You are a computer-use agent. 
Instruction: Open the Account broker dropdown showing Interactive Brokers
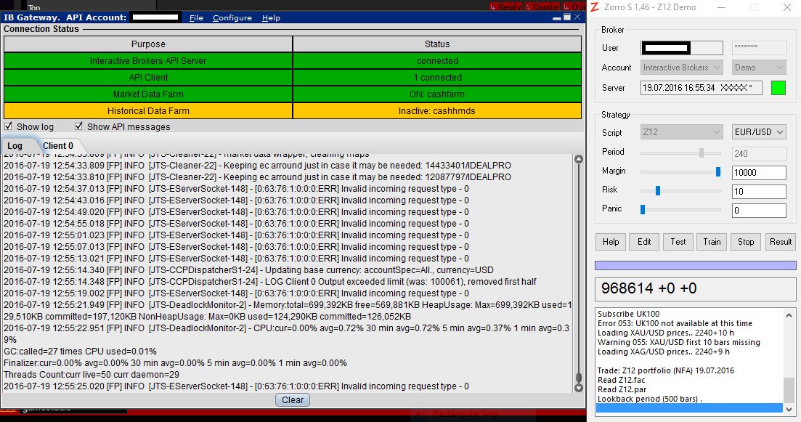[x=682, y=68]
